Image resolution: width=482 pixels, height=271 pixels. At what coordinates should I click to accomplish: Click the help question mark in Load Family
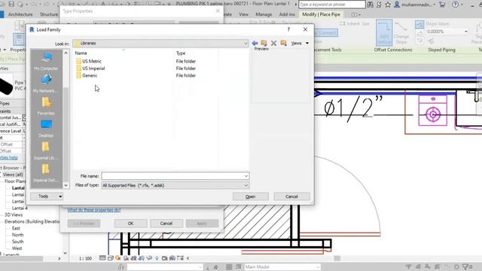288,29
